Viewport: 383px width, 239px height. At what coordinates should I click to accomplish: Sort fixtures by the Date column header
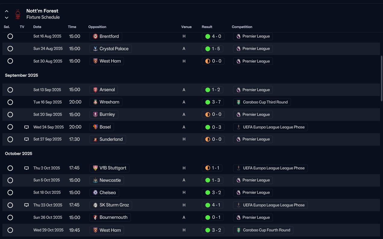[37, 27]
